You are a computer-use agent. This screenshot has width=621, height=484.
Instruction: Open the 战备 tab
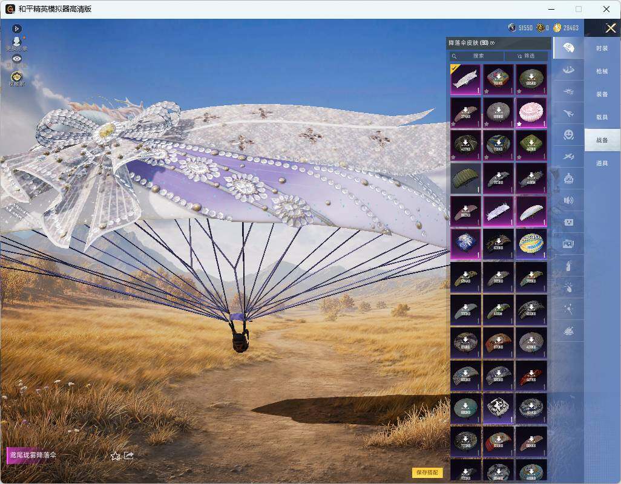pyautogui.click(x=602, y=140)
